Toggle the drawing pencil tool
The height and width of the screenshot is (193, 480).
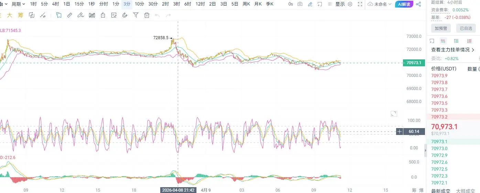click(310, 4)
